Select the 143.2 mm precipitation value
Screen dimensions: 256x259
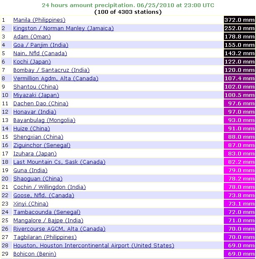tap(239, 53)
